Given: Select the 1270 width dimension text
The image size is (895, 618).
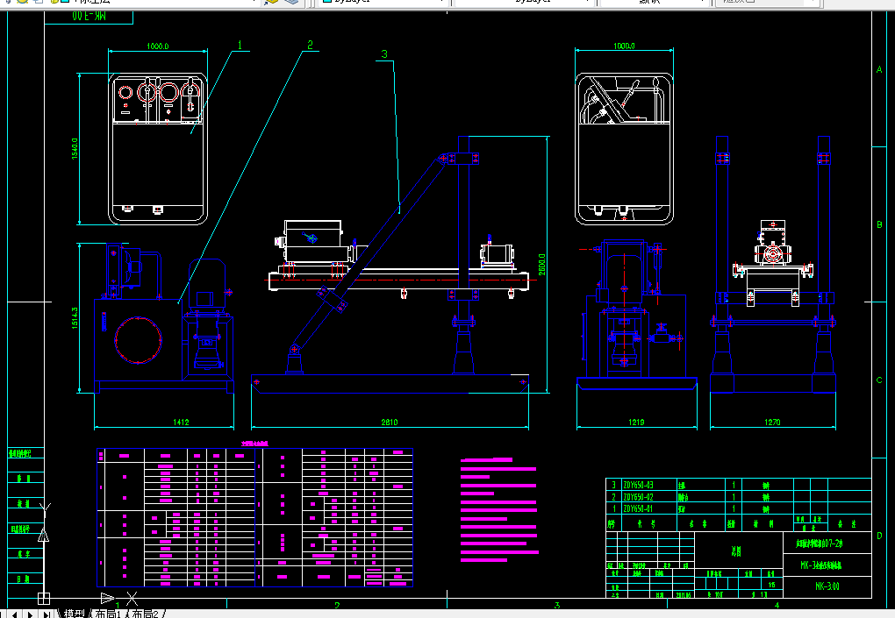Looking at the screenshot, I should tap(772, 422).
